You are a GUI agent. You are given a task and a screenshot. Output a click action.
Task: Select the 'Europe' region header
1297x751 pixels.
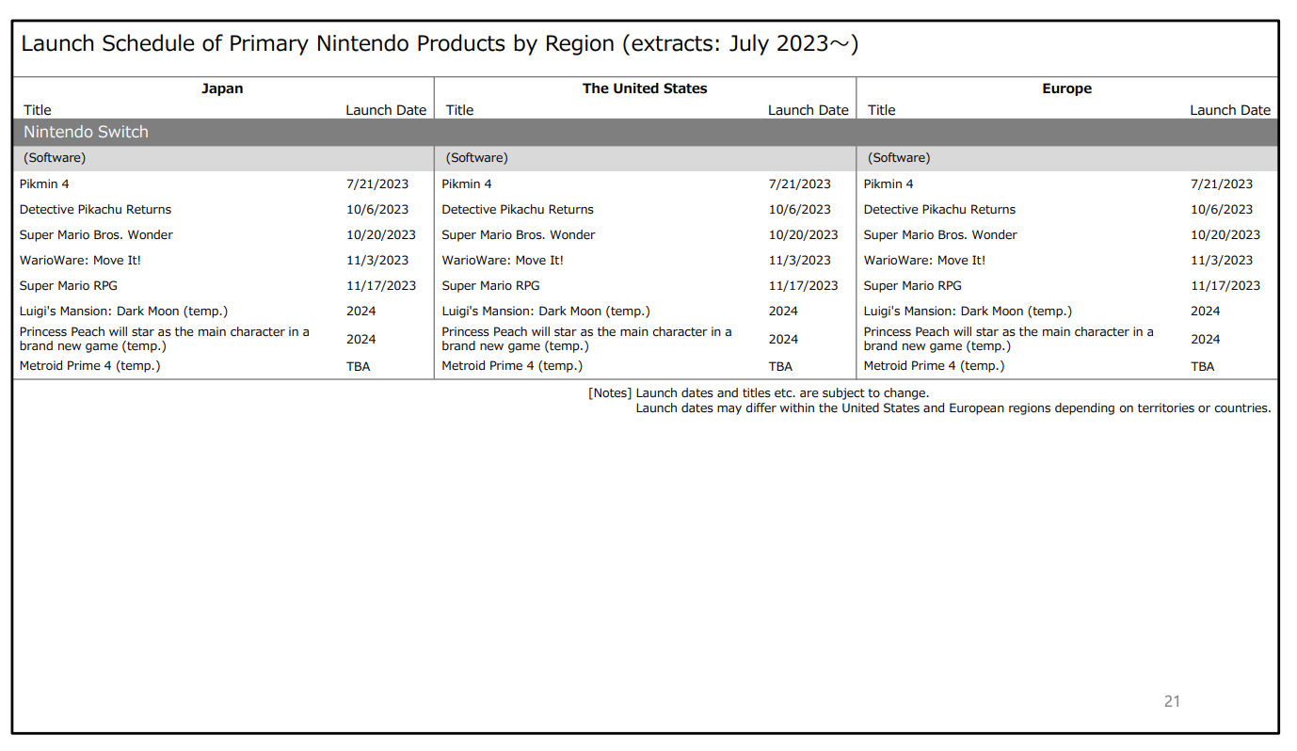pyautogui.click(x=1066, y=88)
